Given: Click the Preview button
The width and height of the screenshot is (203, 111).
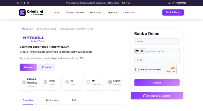Looking at the screenshot, I should [x=46, y=67].
